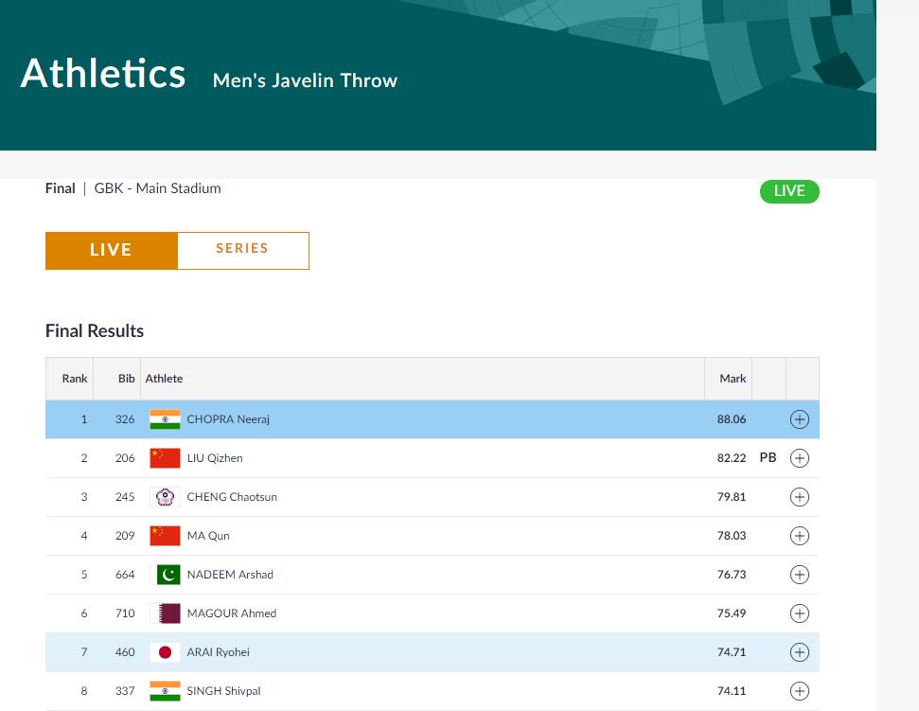Click the PB label for LIU Qizhen

pos(768,458)
